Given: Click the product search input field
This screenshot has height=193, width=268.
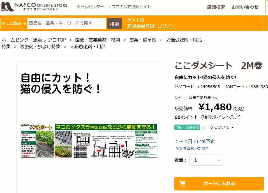Looking at the screenshot, I should [x=67, y=24].
